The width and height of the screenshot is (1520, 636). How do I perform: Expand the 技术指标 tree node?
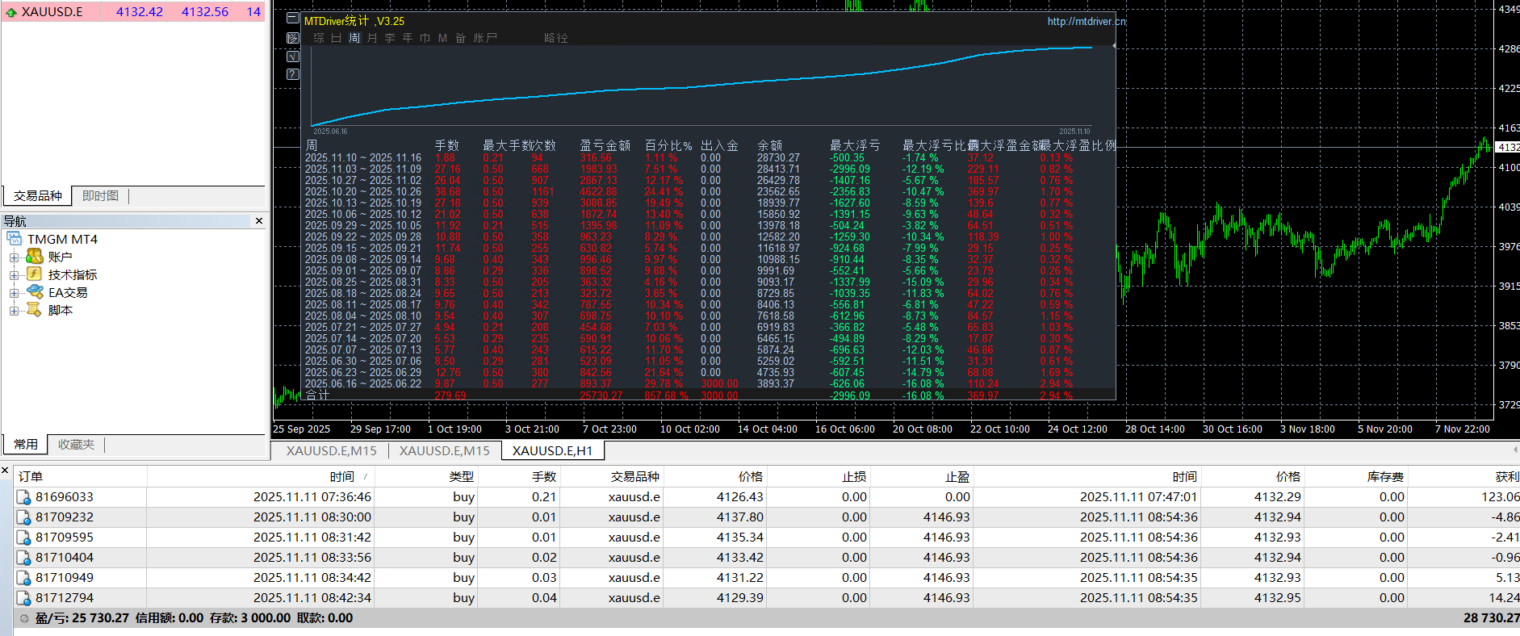pos(14,275)
